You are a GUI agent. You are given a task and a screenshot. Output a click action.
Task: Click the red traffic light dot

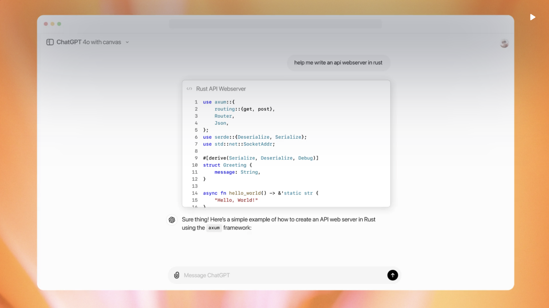coord(46,24)
